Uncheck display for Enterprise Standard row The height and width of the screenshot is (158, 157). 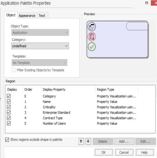point(9,112)
